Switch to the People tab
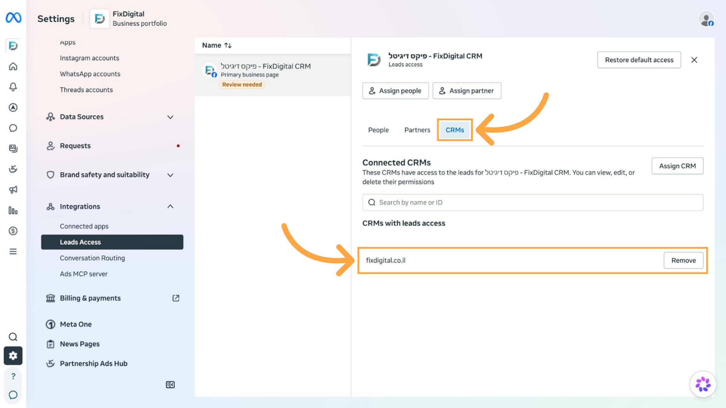 [x=378, y=130]
